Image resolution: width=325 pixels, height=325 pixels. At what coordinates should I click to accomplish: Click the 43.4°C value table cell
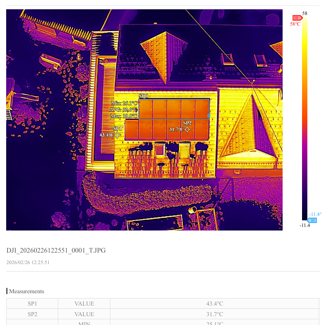(x=215, y=303)
